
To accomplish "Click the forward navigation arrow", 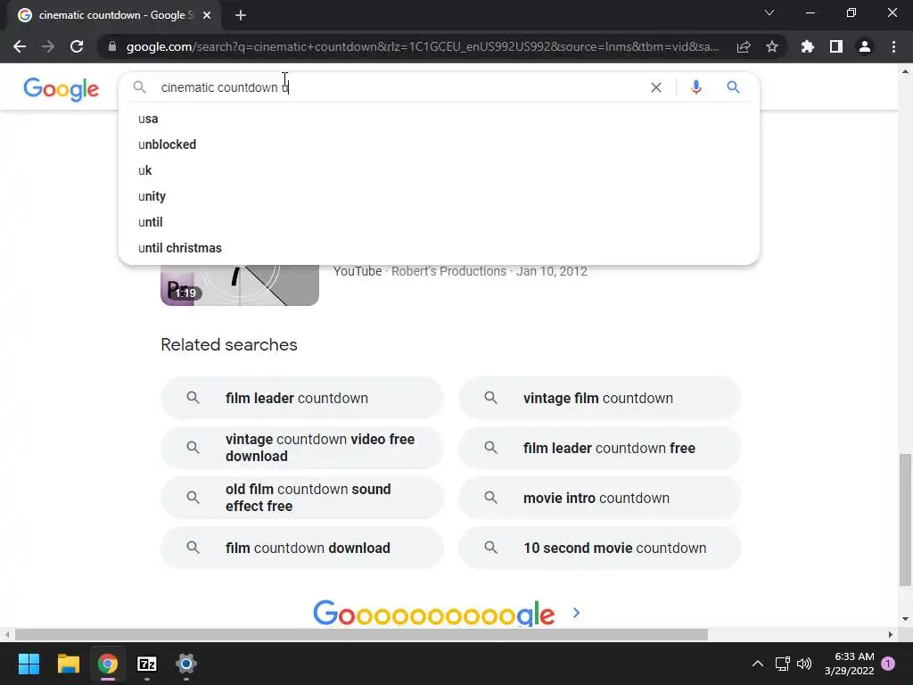I will [48, 46].
